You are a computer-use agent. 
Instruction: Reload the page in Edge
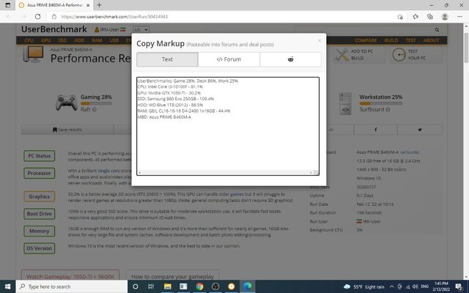[x=37, y=17]
